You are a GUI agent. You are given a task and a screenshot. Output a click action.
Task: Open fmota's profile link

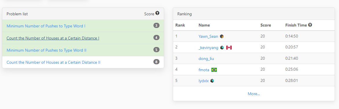pyautogui.click(x=204, y=69)
